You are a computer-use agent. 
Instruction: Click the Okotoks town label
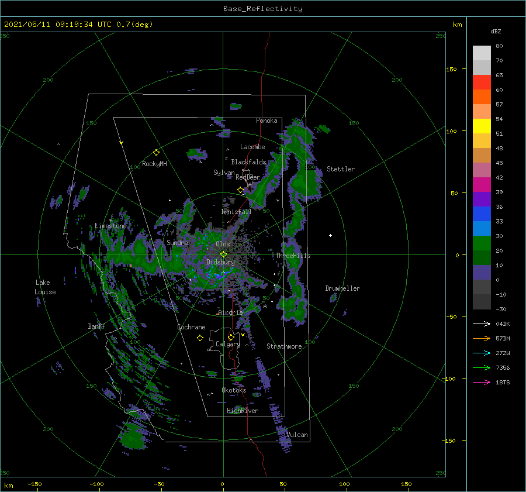[x=234, y=390]
